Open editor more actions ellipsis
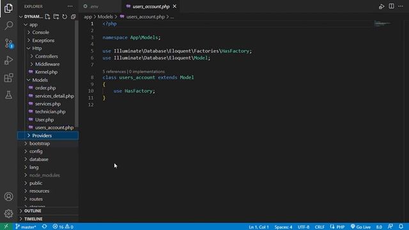Screen dimensions: 409x230 [401, 6]
